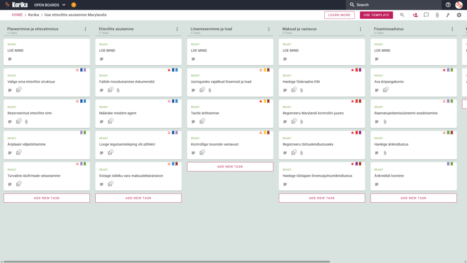Viewport: 467px width, 263px height.
Task: Toggle star on Ava äripangakonto card
Action: pos(444,70)
